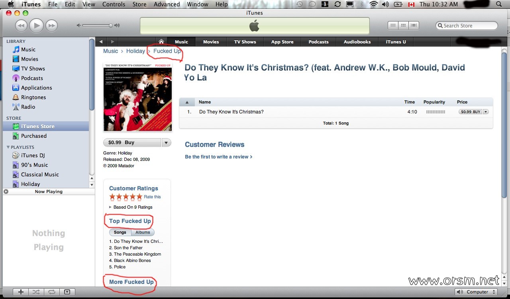Go to the iTunes Store home icon
The height and width of the screenshot is (299, 510).
pos(161,42)
